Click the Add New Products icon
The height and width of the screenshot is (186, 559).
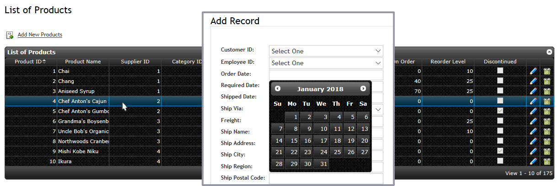tap(10, 35)
